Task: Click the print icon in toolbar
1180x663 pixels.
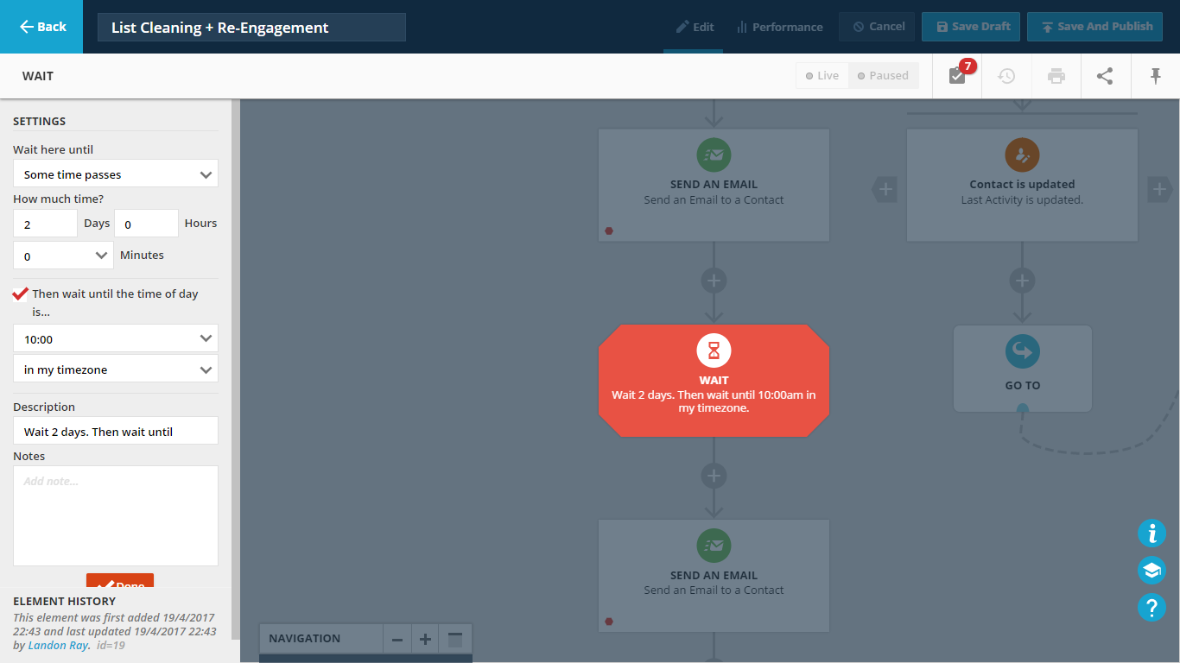Action: [1056, 76]
